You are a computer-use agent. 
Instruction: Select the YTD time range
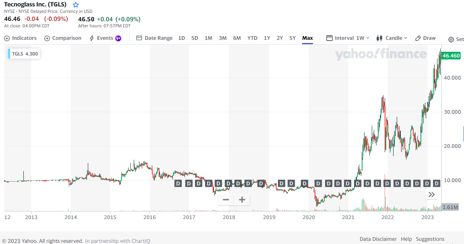coord(253,38)
